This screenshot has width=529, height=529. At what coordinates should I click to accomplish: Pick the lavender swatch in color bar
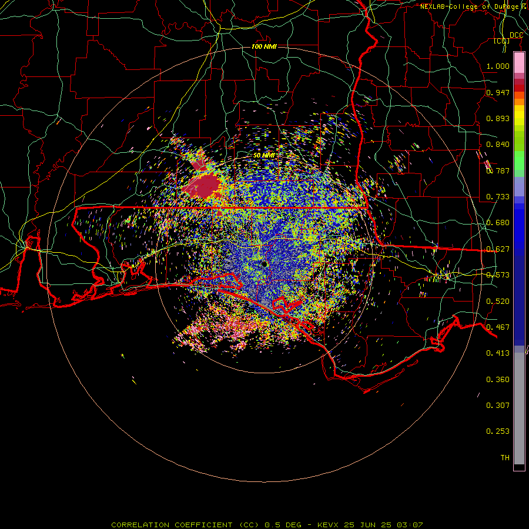[x=519, y=186]
